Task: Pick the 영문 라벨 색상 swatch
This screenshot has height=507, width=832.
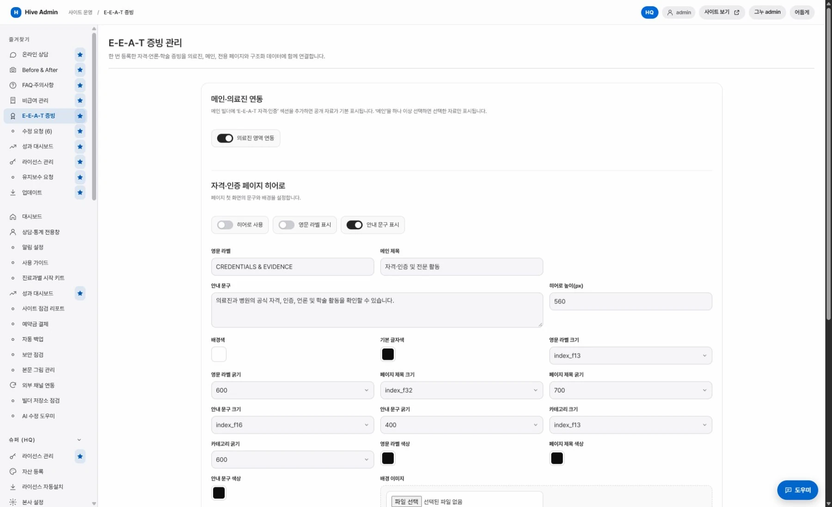Action: click(x=388, y=458)
